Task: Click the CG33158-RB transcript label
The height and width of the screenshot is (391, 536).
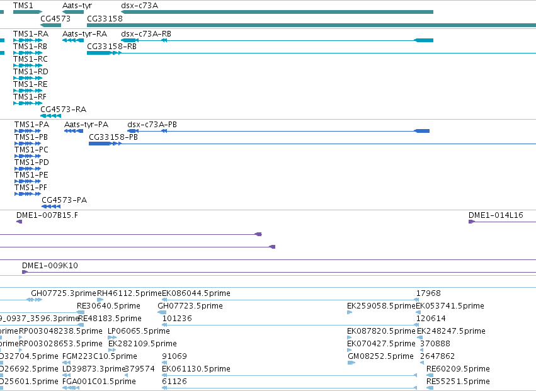Action: [111, 47]
